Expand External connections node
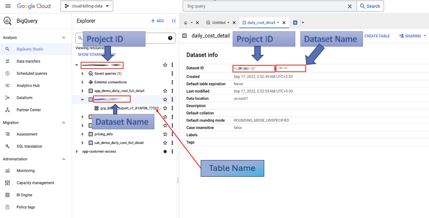Image resolution: width=429 pixels, height=218 pixels. (83, 82)
